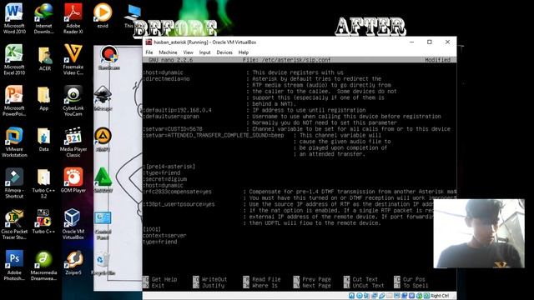This screenshot has height=300, width=534.
Task: Select the Inkscape icon in the background window
Action: [x=103, y=98]
